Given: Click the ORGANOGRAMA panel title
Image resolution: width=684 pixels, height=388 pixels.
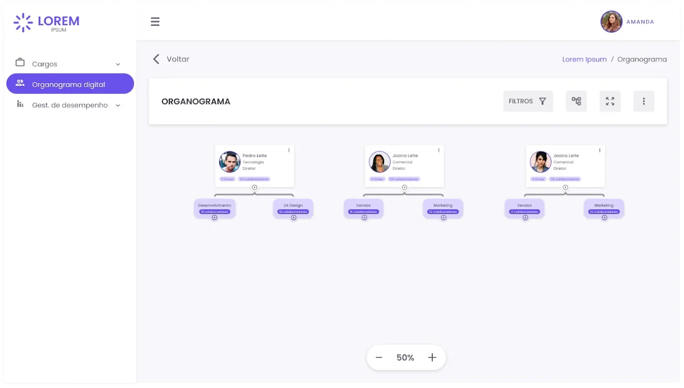Looking at the screenshot, I should (x=196, y=101).
